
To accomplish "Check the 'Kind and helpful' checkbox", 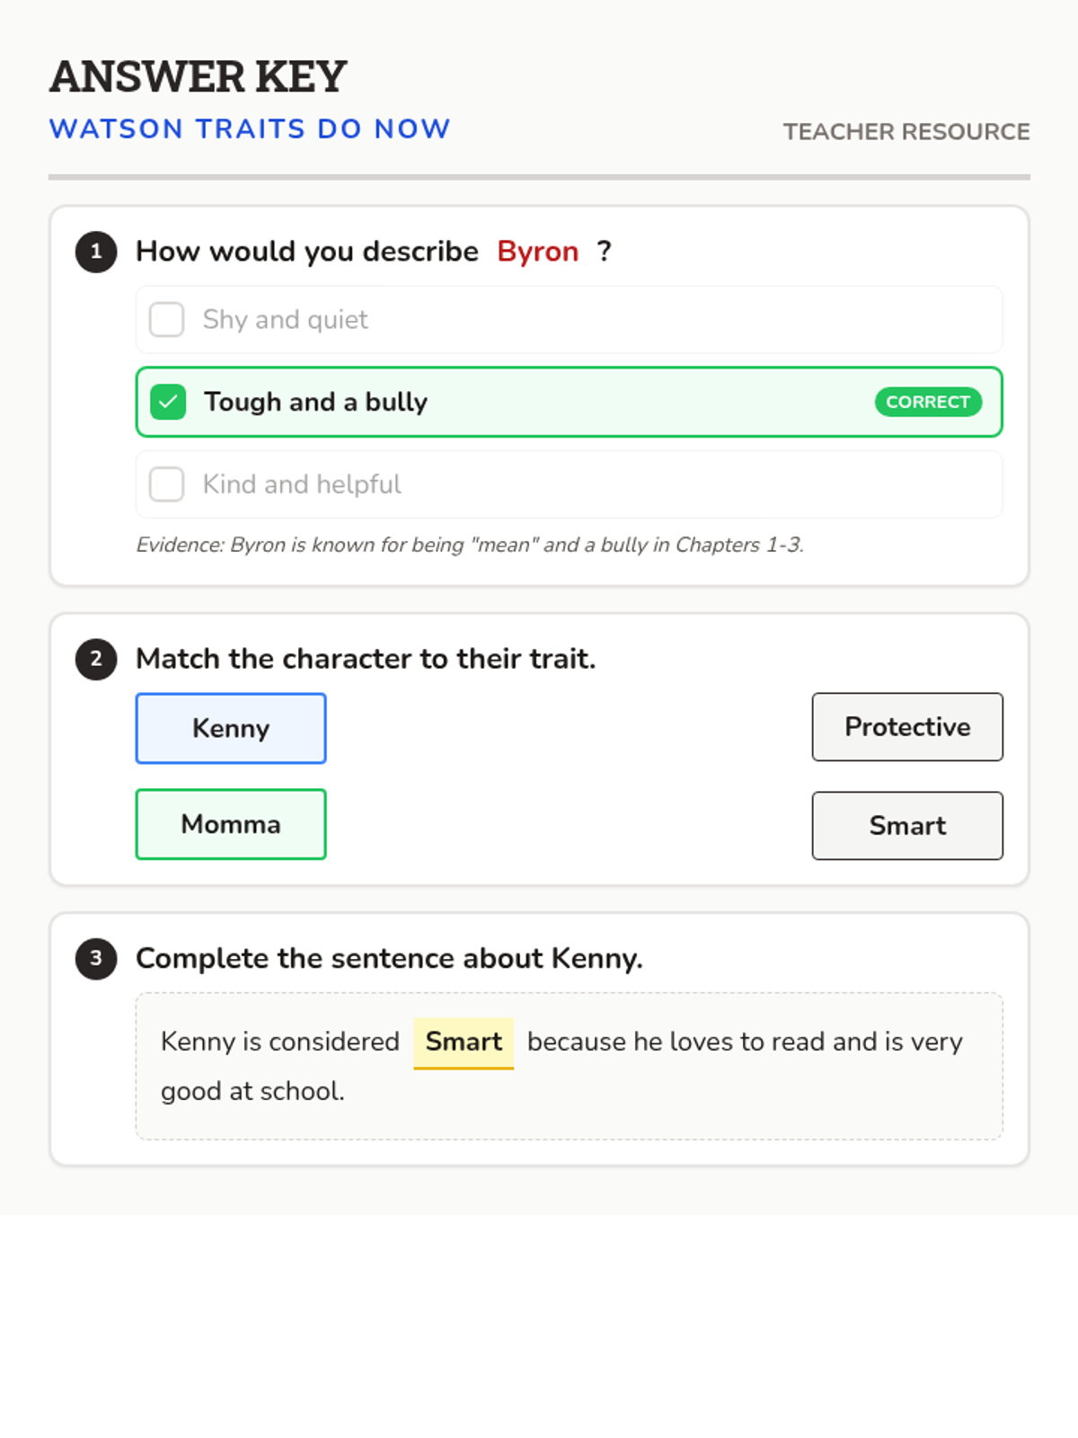I will click(167, 484).
